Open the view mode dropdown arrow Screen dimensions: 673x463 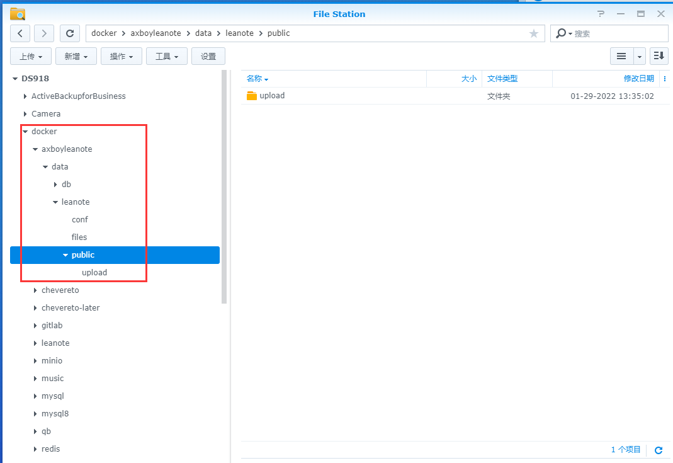tap(640, 56)
